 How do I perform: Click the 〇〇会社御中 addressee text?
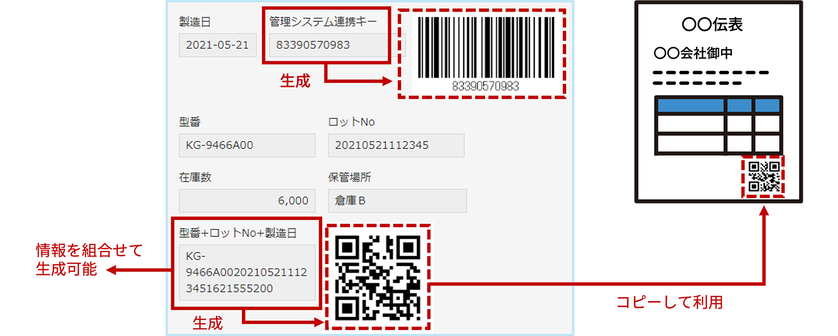(693, 53)
